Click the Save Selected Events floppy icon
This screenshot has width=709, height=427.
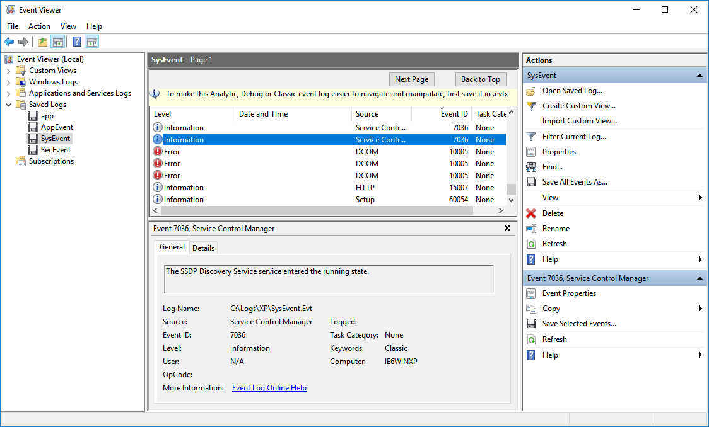pos(531,324)
